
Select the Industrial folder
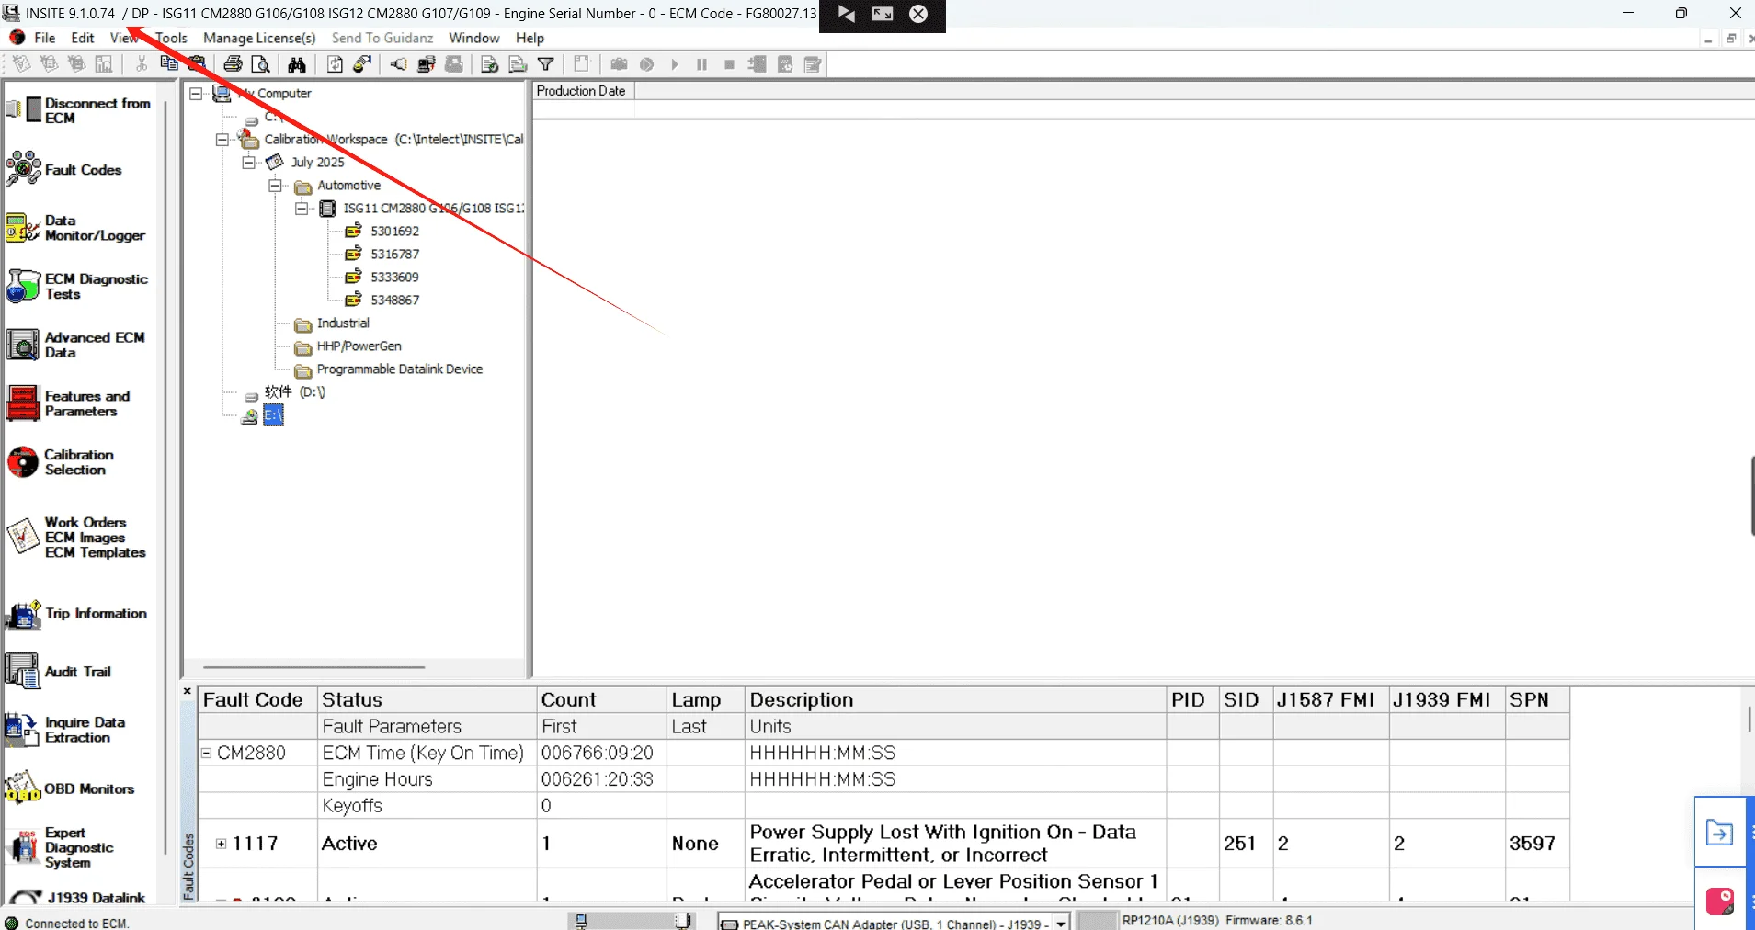pos(343,323)
